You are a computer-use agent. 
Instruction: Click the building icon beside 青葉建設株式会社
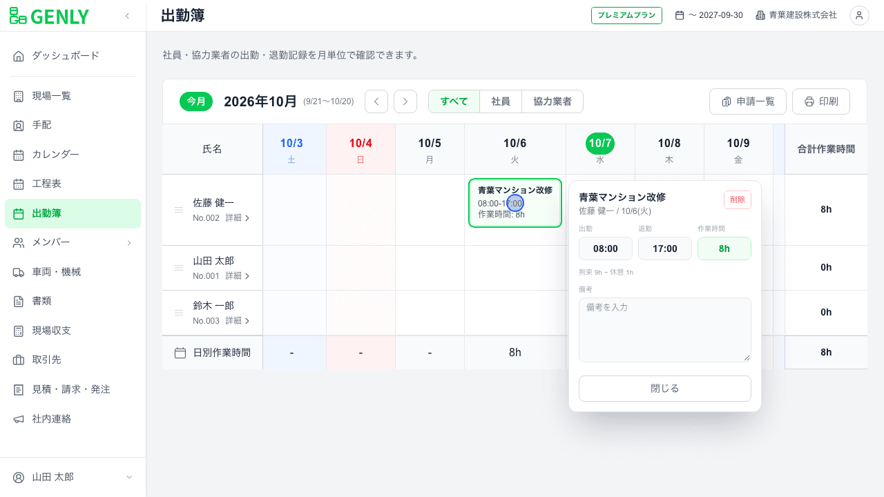[x=760, y=15]
